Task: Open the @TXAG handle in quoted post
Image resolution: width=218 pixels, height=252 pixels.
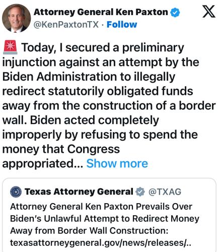Action: point(165,192)
